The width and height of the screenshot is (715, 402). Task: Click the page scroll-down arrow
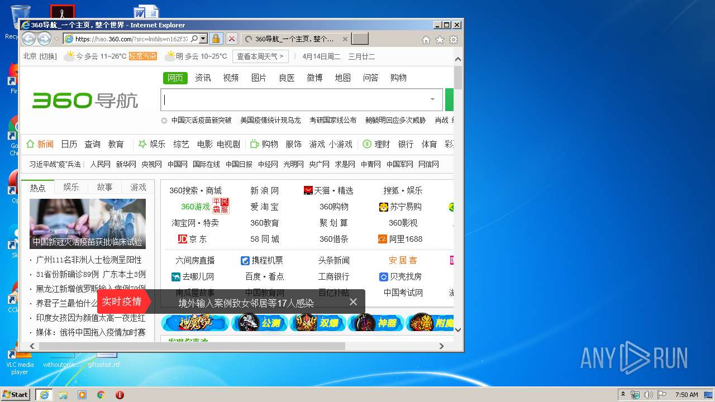pyautogui.click(x=458, y=329)
